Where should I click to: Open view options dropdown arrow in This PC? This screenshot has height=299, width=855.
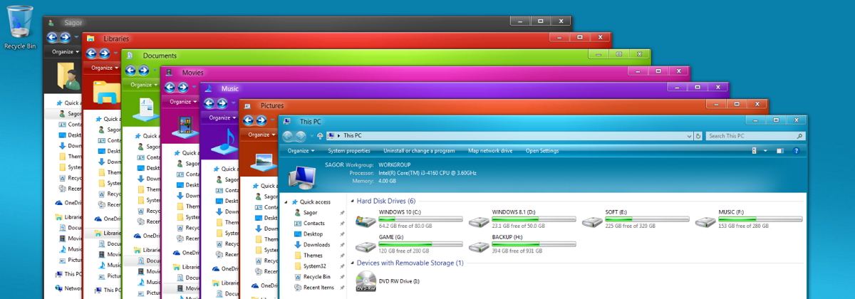765,151
